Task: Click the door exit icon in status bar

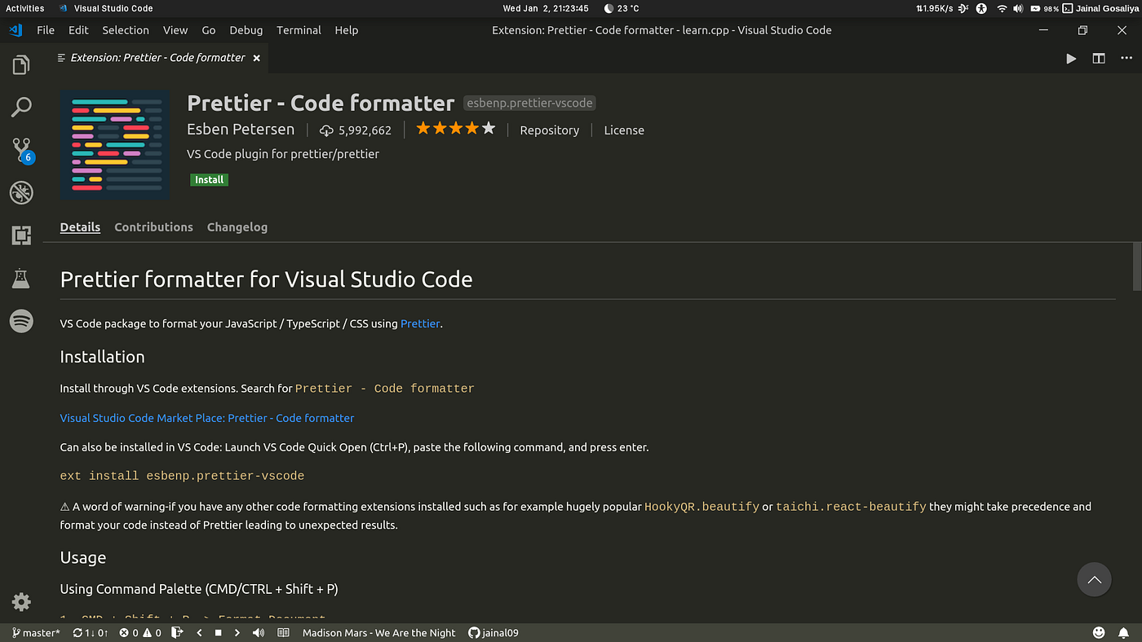Action: pos(177,633)
